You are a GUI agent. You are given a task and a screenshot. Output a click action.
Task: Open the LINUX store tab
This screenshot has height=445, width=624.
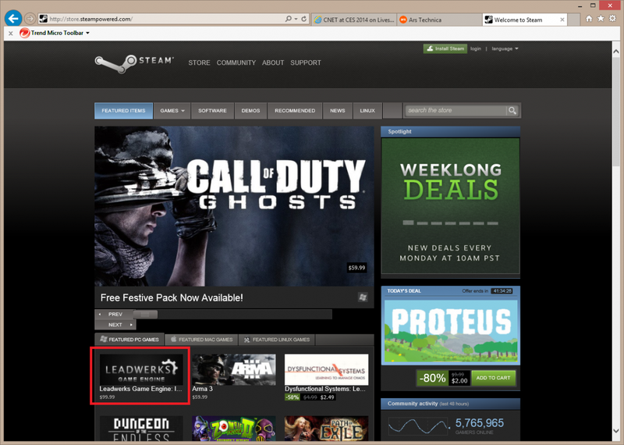point(367,111)
